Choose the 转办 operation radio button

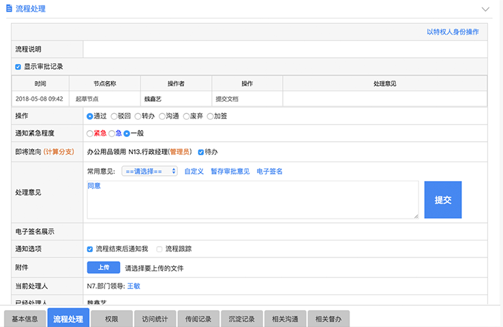138,116
